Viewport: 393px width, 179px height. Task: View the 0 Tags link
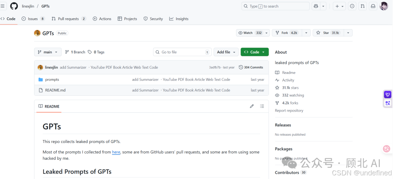[96, 52]
